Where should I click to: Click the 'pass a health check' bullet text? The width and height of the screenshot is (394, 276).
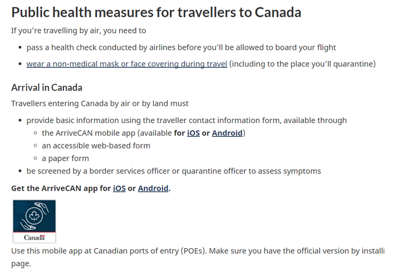click(181, 48)
